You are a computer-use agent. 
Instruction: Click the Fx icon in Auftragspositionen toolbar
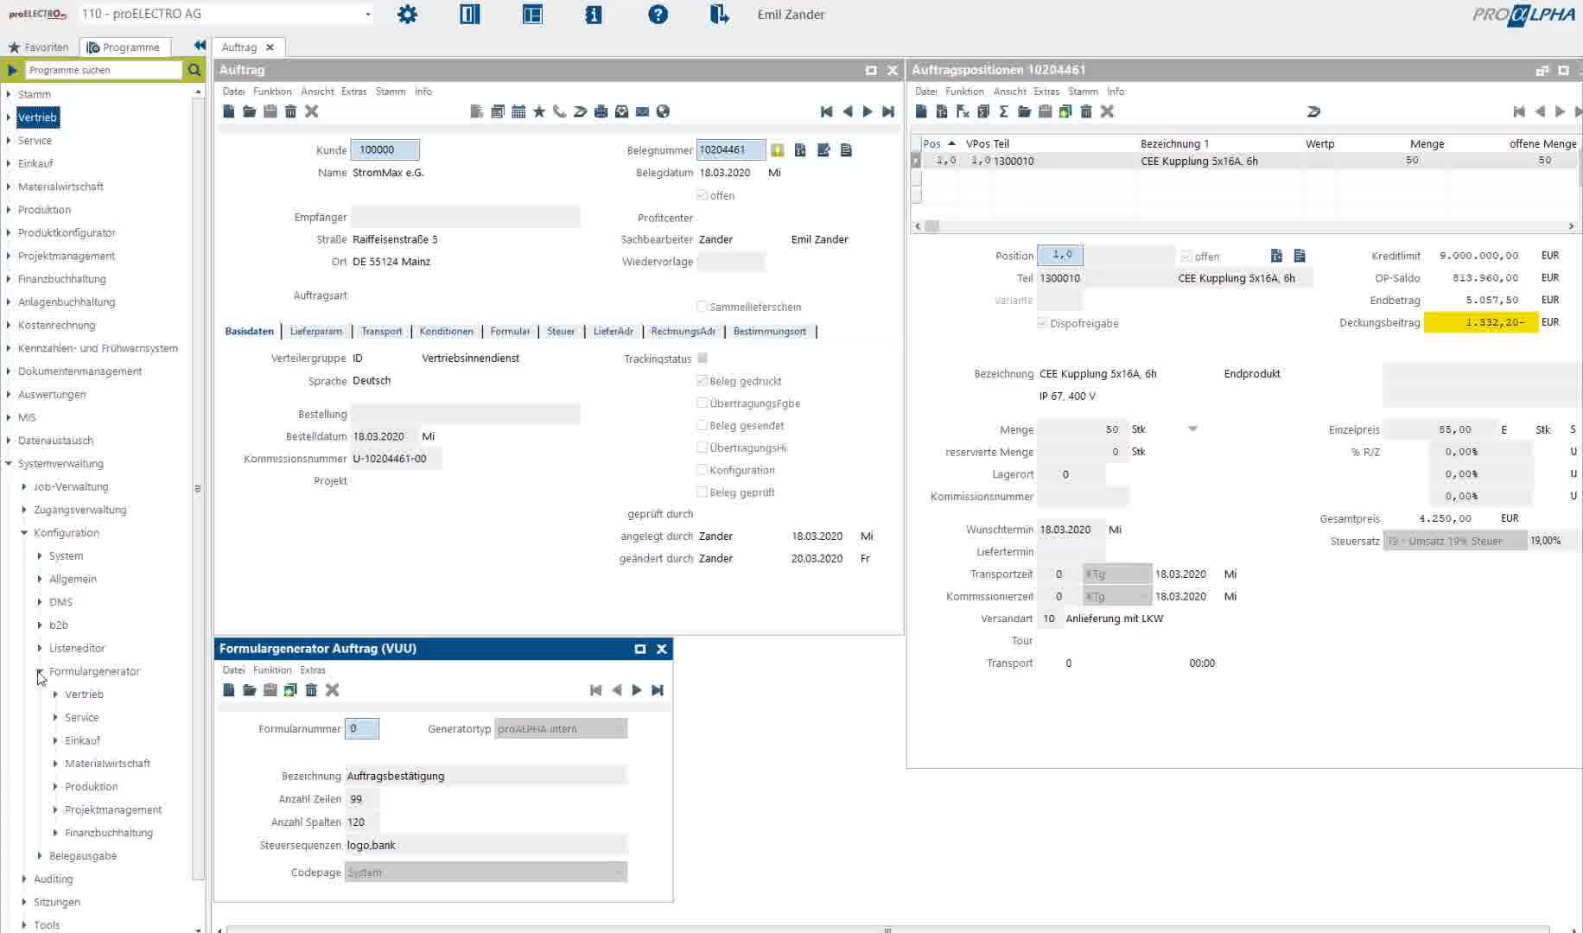click(x=963, y=111)
